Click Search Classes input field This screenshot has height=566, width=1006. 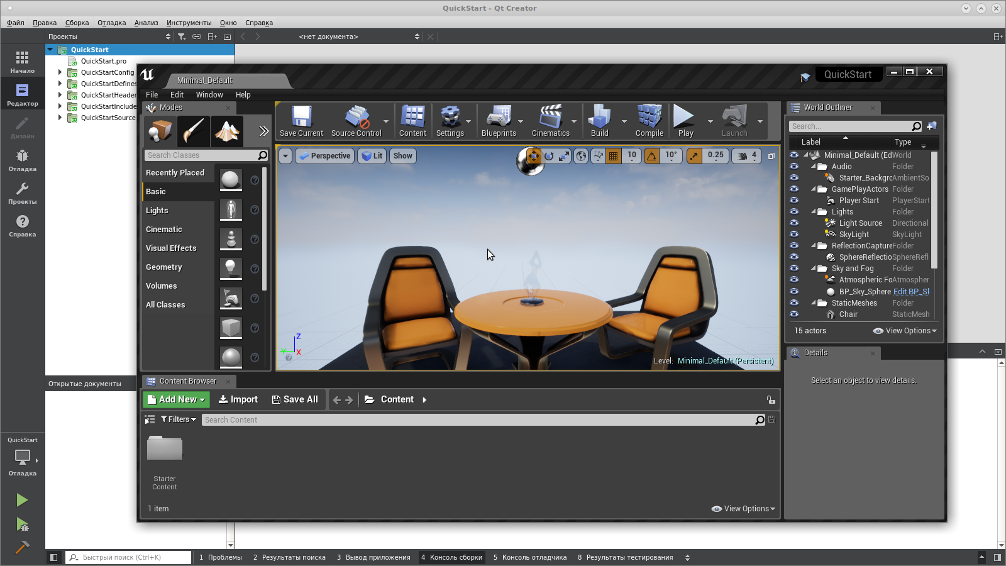coord(202,155)
